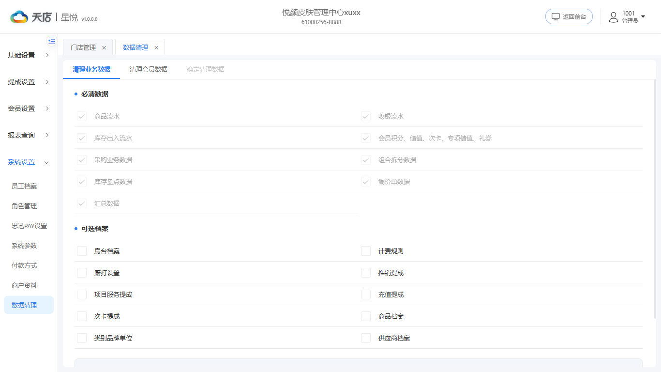This screenshot has height=372, width=661.
Task: Enable the 厨打设置 checkbox
Action: 82,273
